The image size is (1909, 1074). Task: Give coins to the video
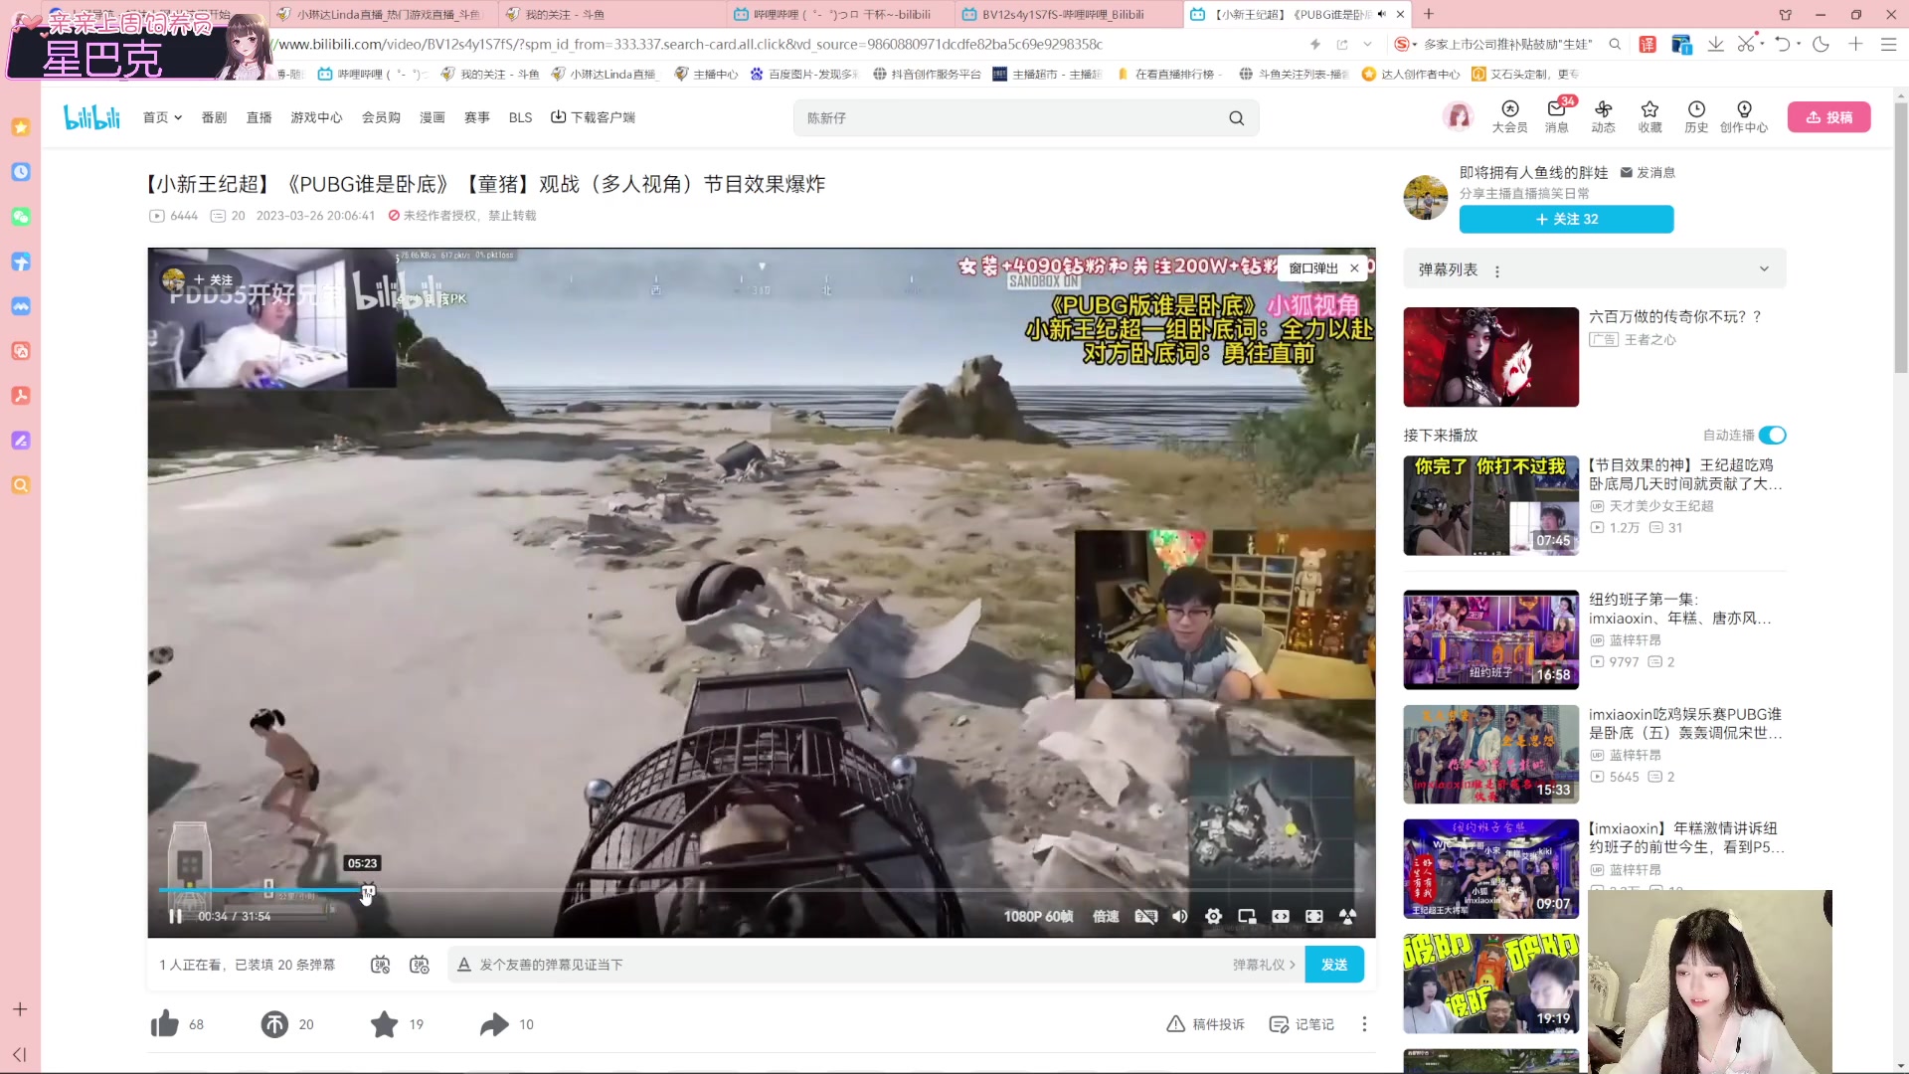[x=274, y=1024]
